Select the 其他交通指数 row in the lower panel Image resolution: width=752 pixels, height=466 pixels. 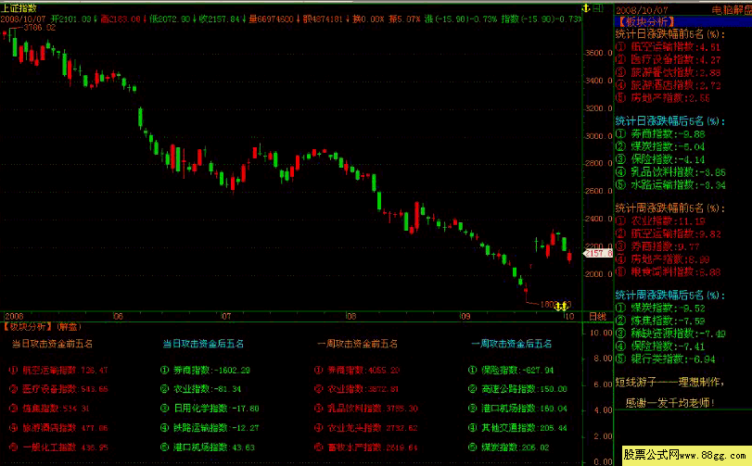tap(517, 428)
